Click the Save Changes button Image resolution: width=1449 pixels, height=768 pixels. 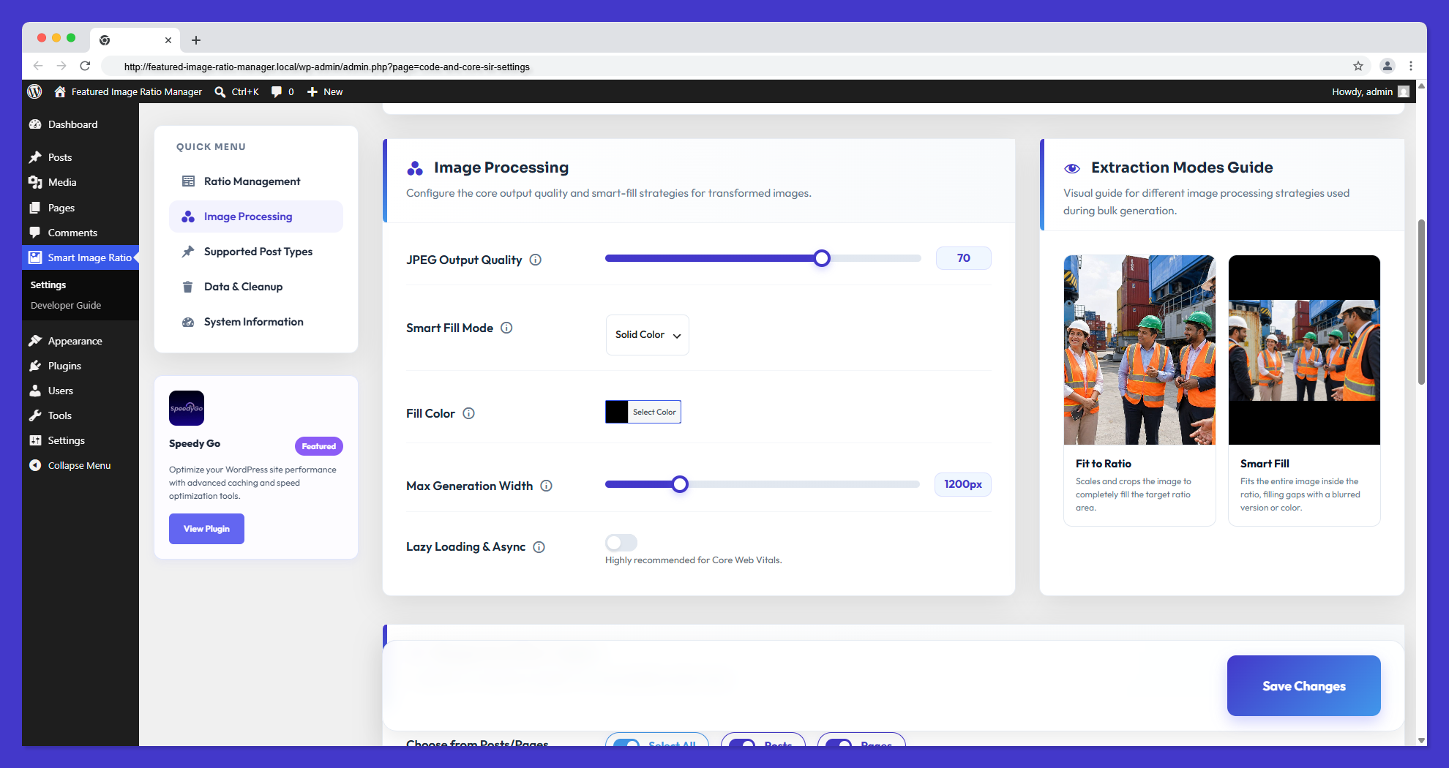tap(1304, 686)
